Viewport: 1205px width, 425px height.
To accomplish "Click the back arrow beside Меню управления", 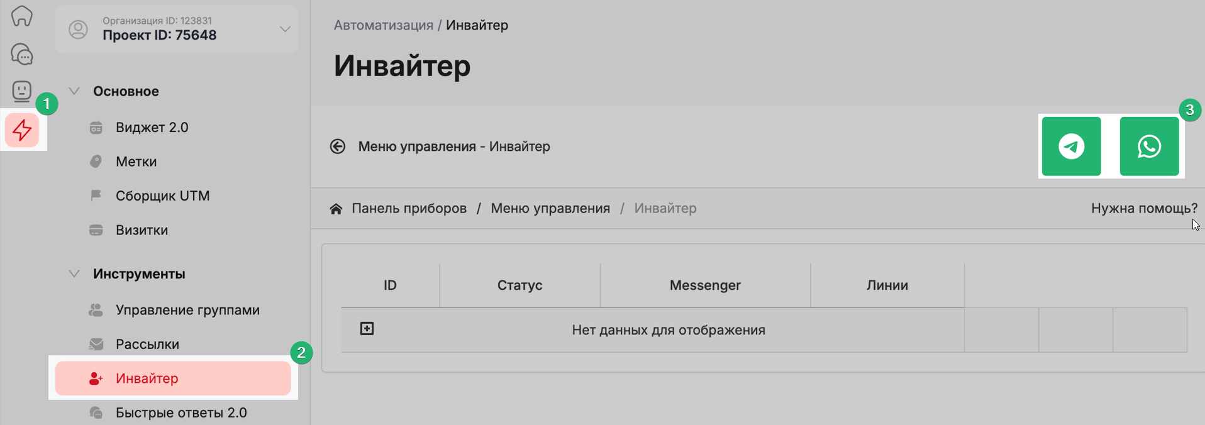I will point(338,146).
